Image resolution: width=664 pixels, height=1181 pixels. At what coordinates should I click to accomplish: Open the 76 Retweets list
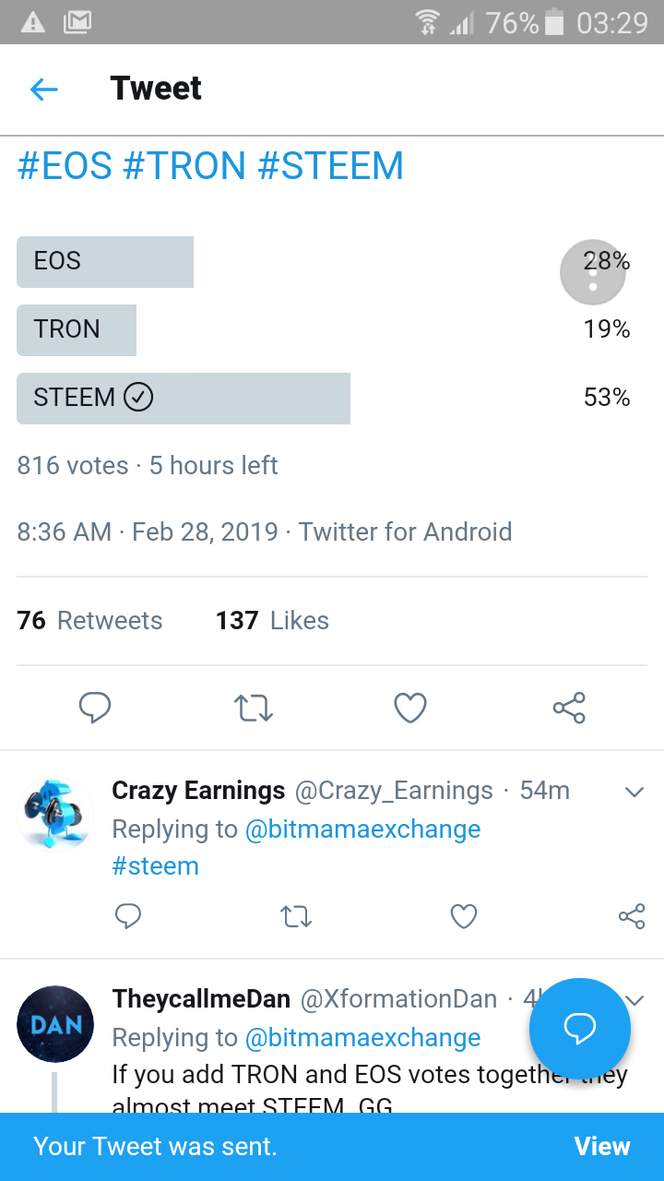[x=89, y=621]
